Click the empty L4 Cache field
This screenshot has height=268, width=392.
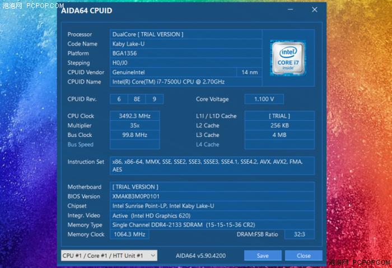(279, 144)
